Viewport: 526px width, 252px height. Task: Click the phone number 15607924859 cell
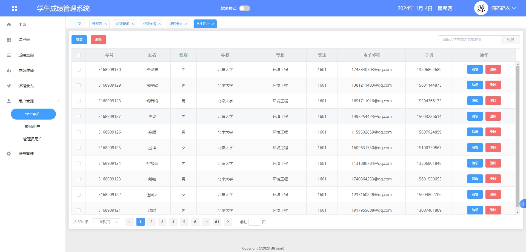click(429, 132)
